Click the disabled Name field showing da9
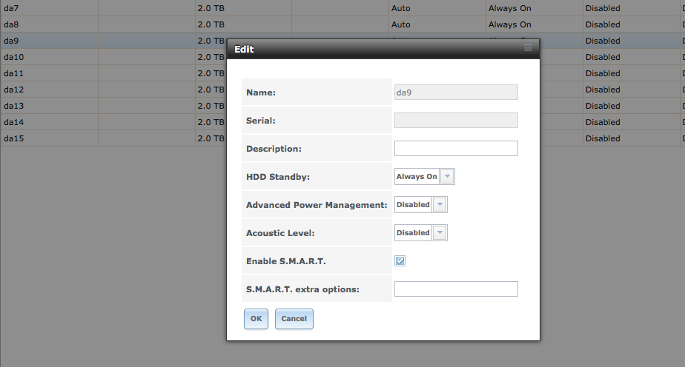 tap(456, 92)
